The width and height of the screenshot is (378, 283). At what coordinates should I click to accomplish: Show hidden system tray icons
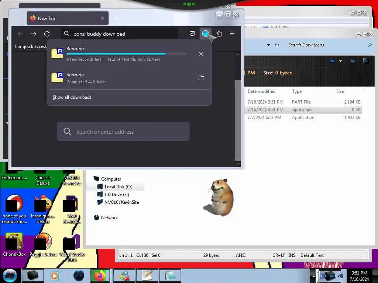click(x=314, y=276)
